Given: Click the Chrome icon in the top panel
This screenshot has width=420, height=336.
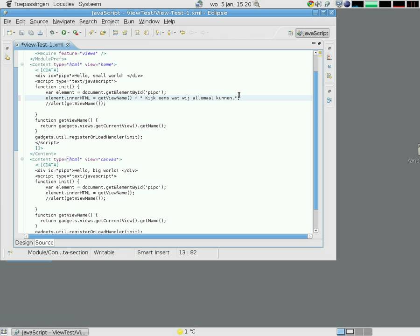Looking at the screenshot, I should pyautogui.click(x=310, y=4).
